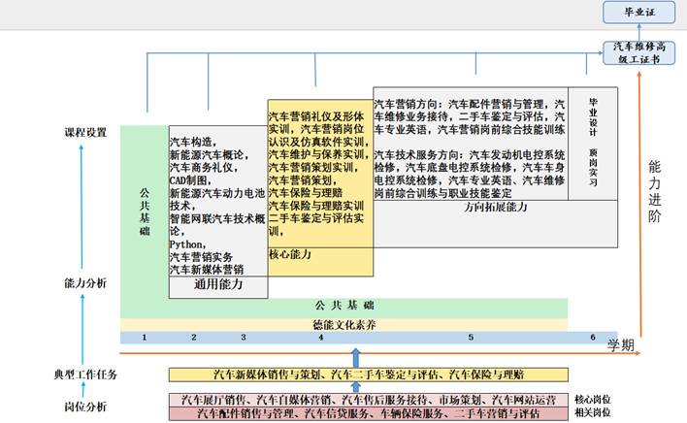Select semester 4 marker on the timeline
687x423 pixels.
point(320,337)
